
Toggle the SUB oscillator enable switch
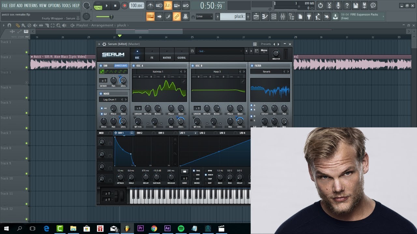(x=101, y=66)
